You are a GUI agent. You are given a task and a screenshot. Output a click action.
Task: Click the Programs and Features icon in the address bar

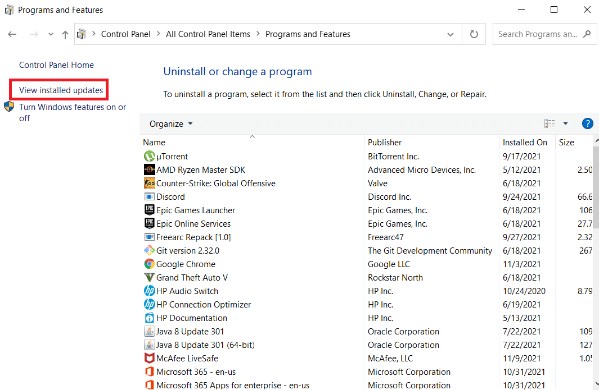[x=81, y=34]
